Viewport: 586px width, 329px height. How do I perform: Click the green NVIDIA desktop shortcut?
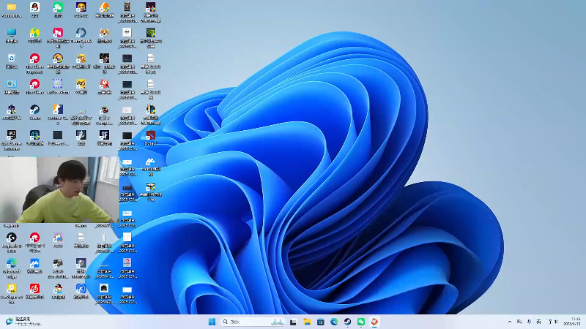point(150,33)
